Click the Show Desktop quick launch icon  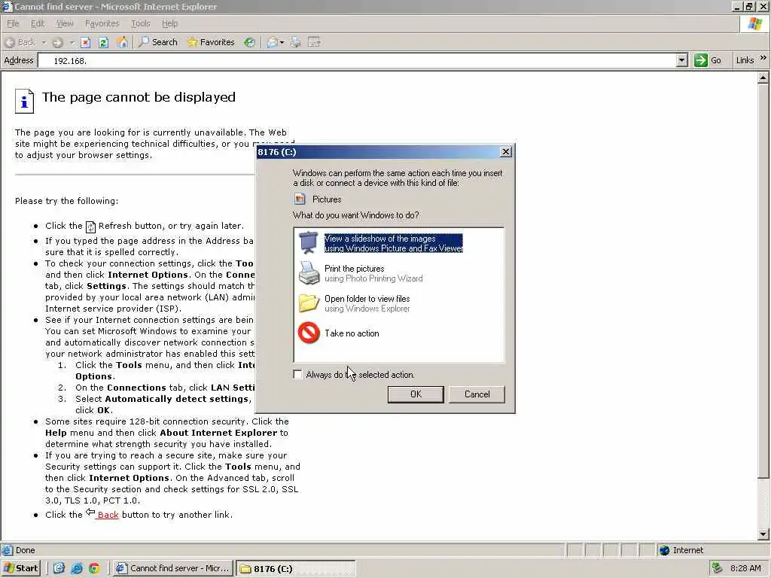(x=59, y=569)
